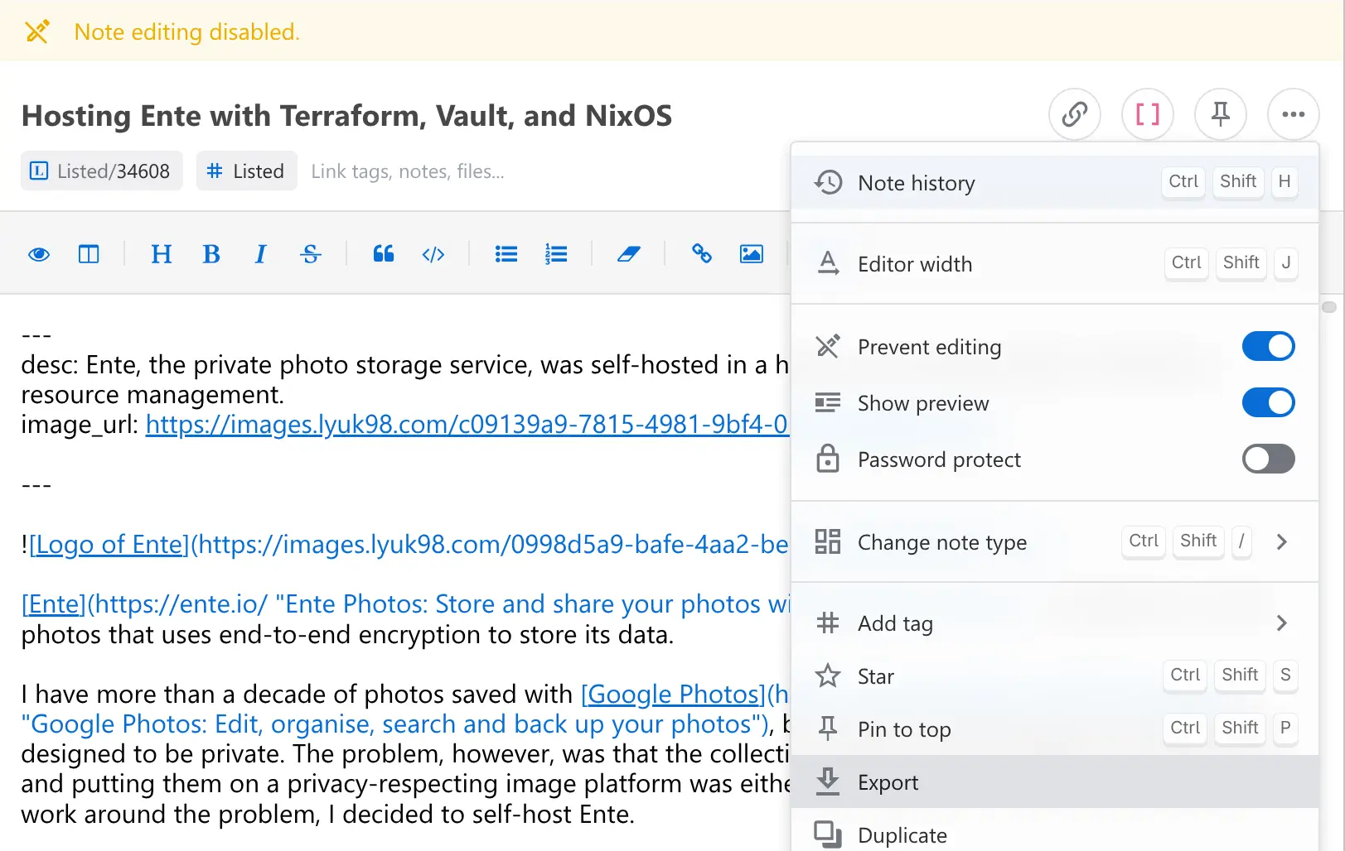The width and height of the screenshot is (1345, 851).
Task: Insert a code block
Action: pyautogui.click(x=433, y=254)
